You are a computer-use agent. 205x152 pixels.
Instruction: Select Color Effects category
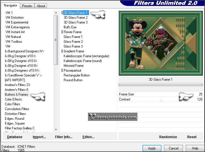click(13, 99)
